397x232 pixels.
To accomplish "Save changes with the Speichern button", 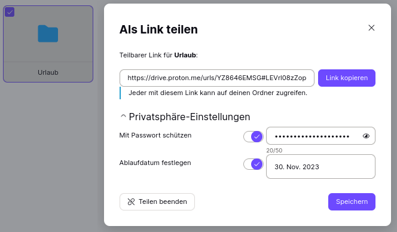I will click(x=352, y=202).
